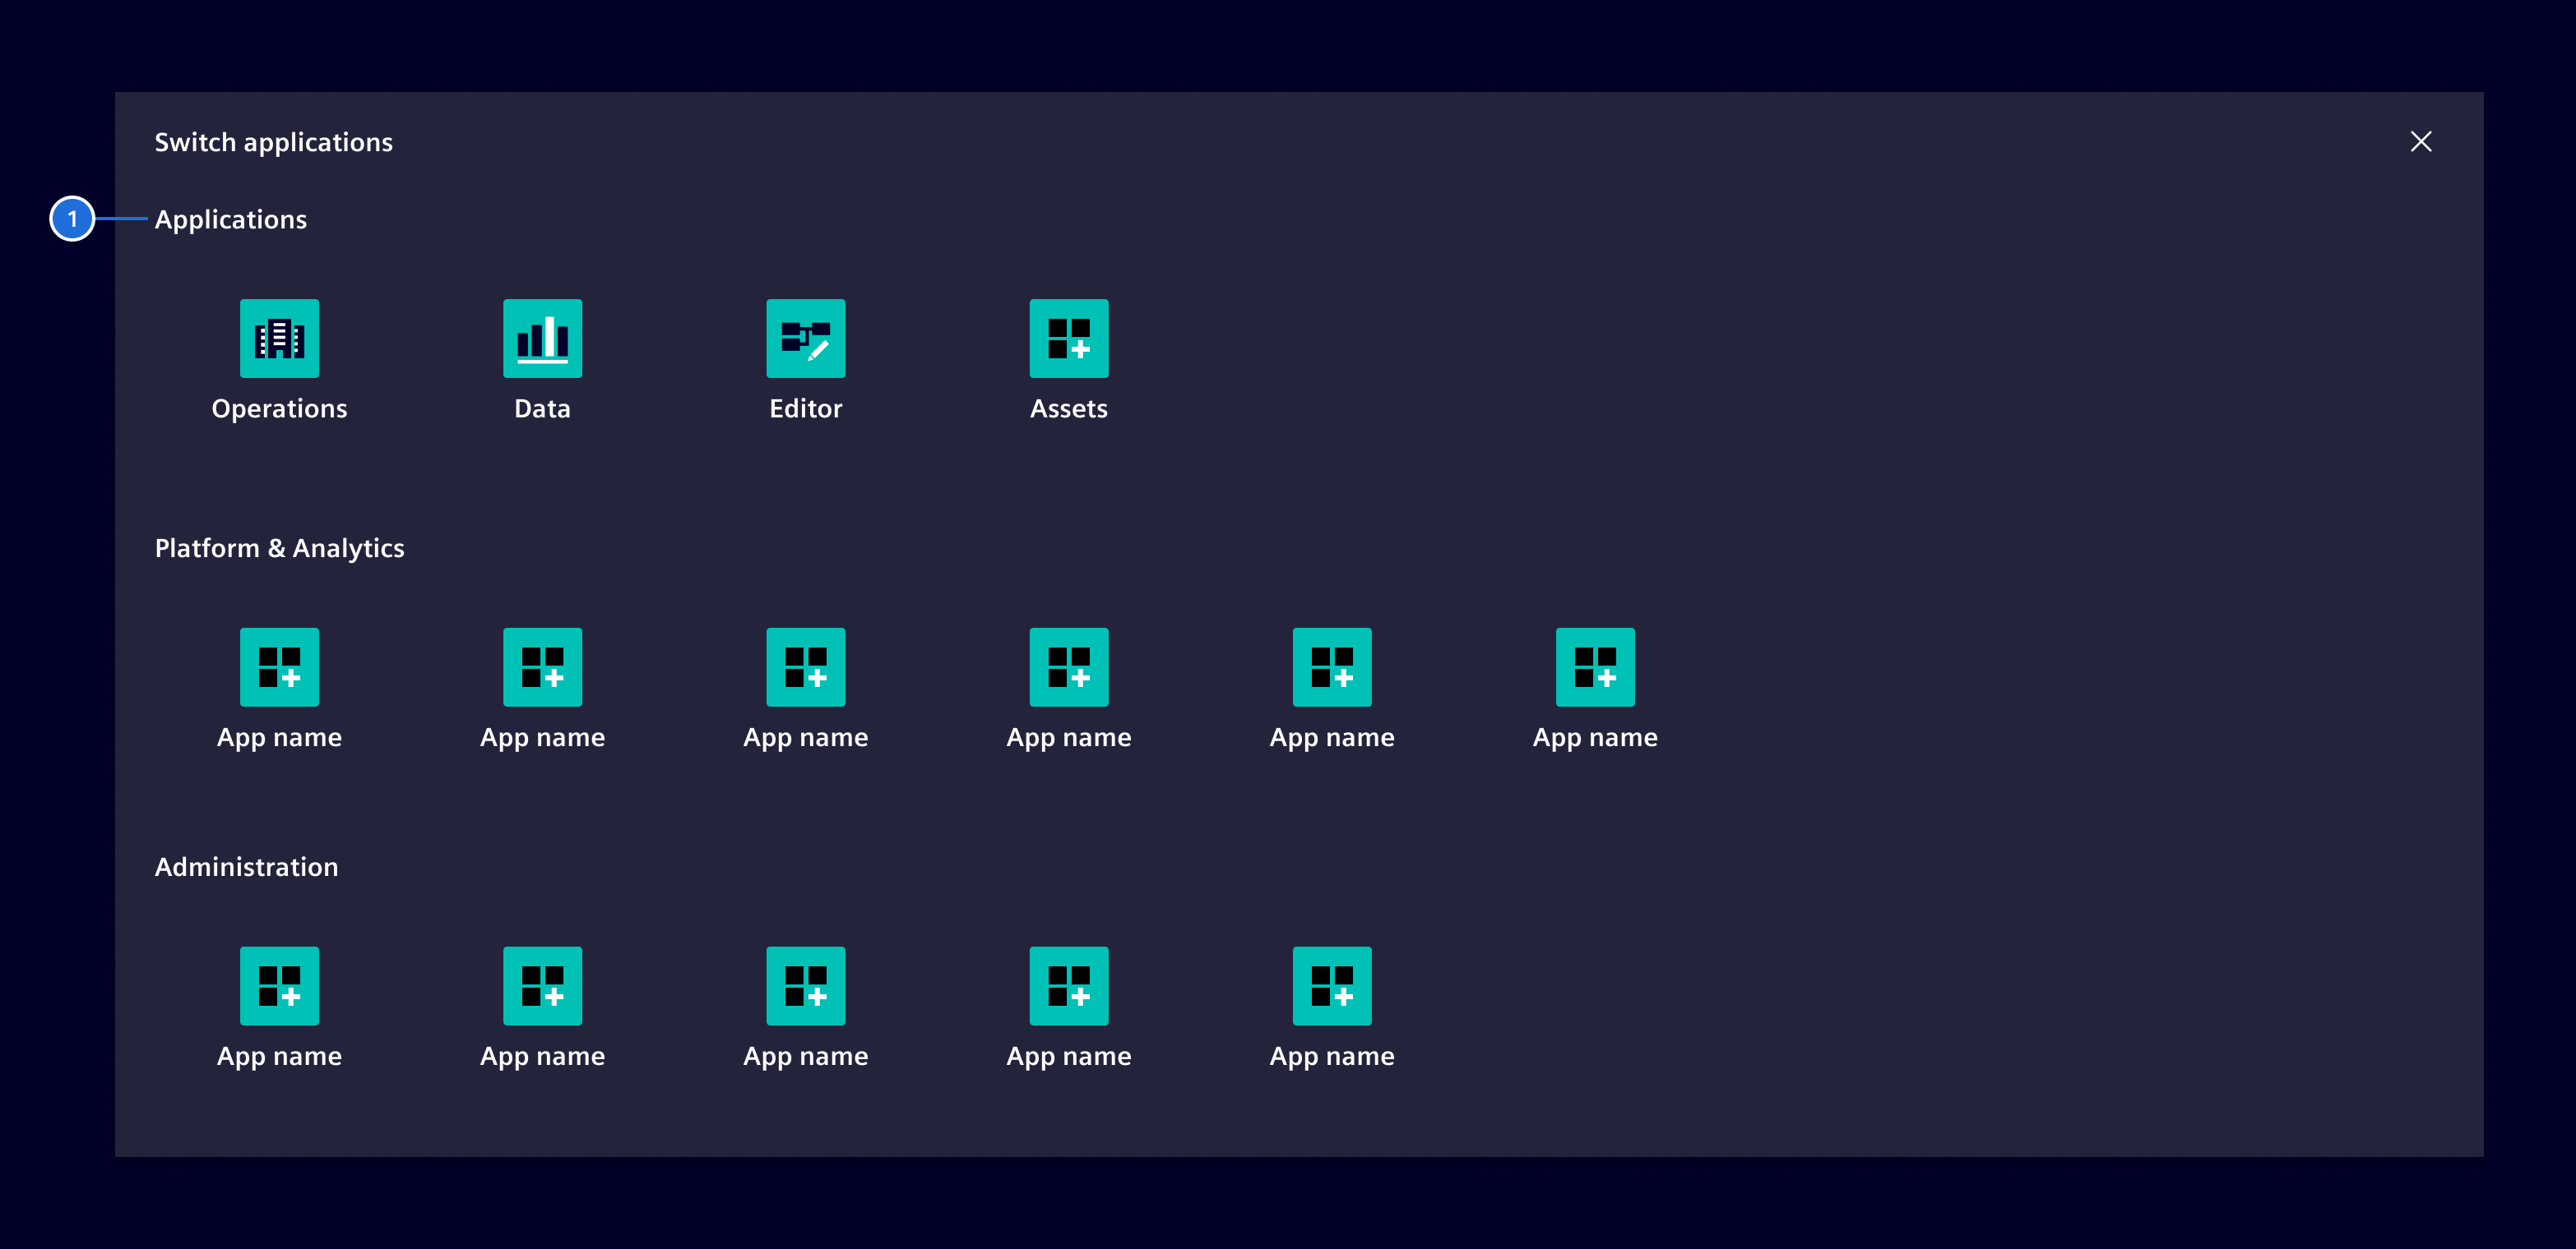Image resolution: width=2576 pixels, height=1249 pixels.
Task: Open the second Administration app icon
Action: tap(542, 985)
